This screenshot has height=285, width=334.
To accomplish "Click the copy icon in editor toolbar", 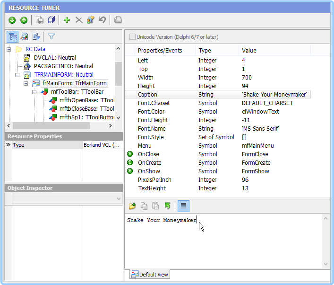I will [x=144, y=206].
